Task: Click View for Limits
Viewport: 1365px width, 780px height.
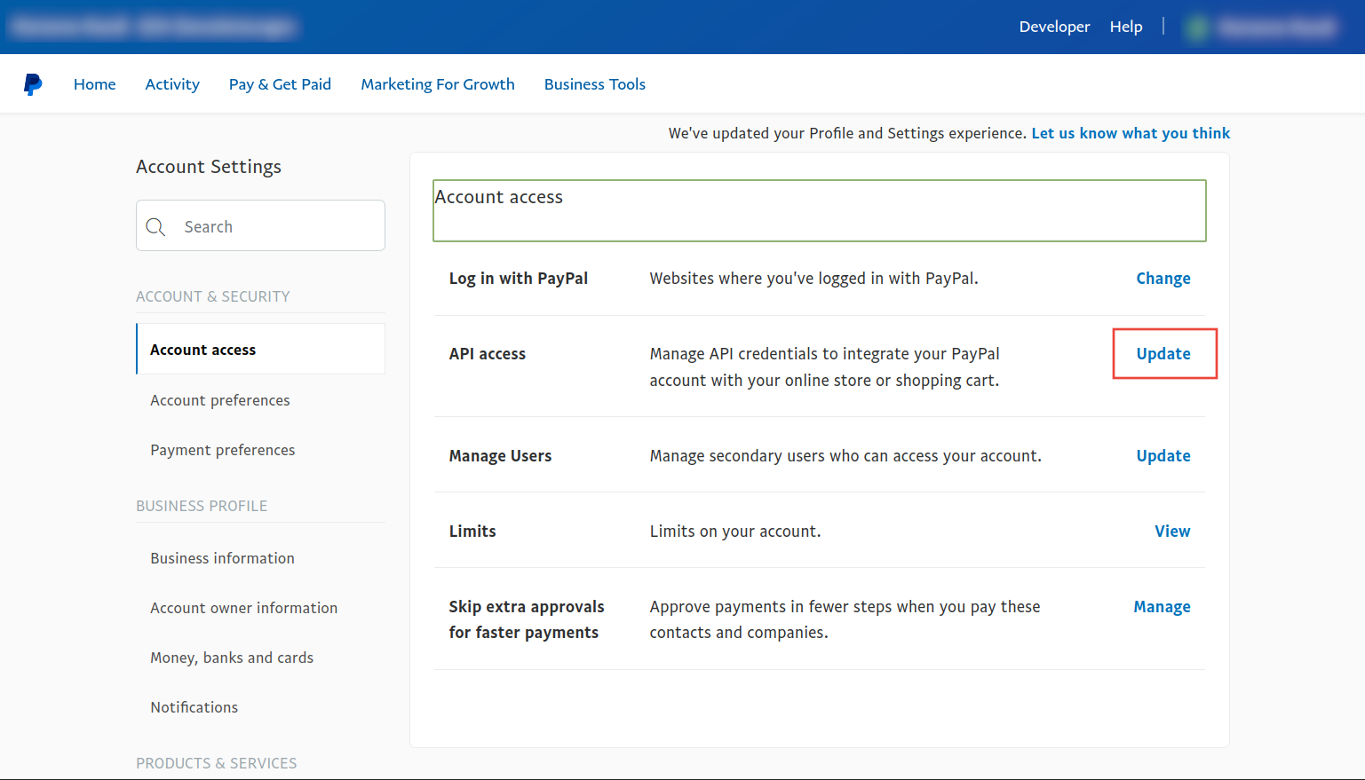Action: [x=1172, y=532]
